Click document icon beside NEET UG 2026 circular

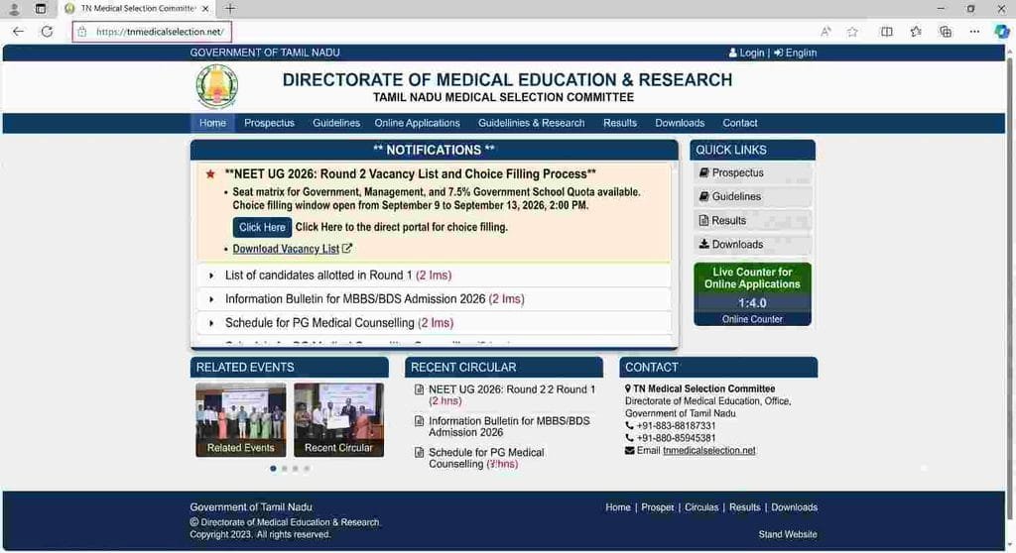420,389
